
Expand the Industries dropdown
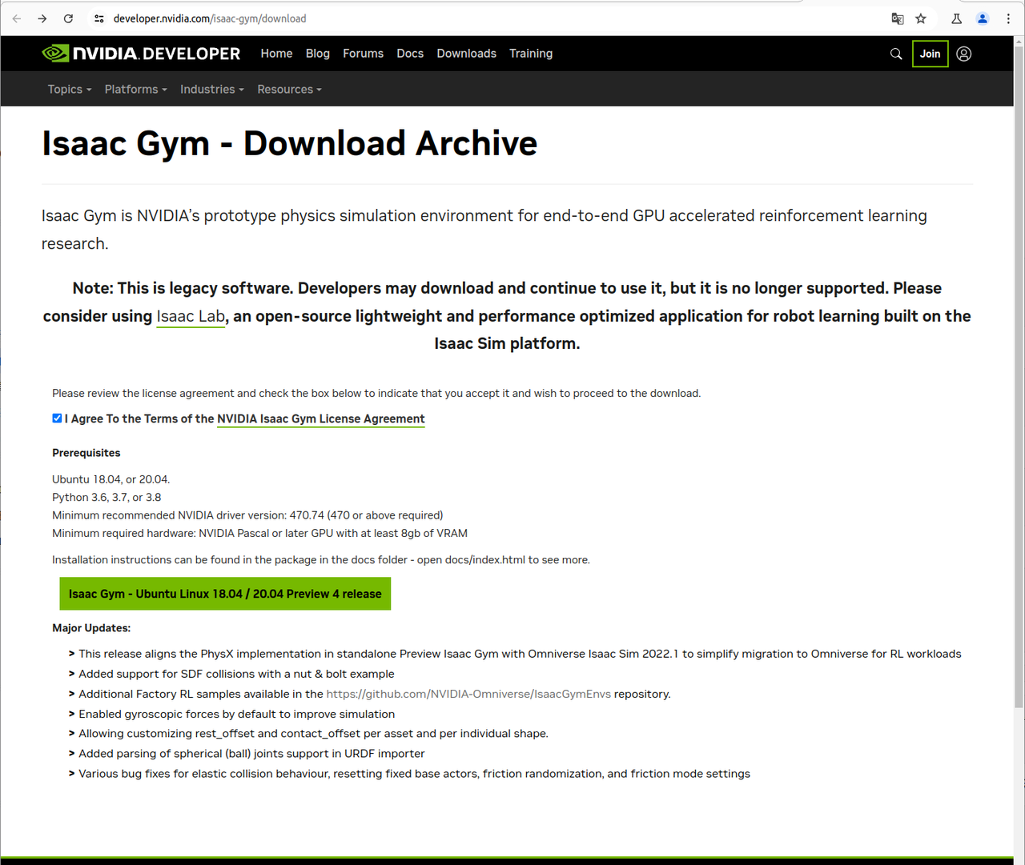point(212,90)
